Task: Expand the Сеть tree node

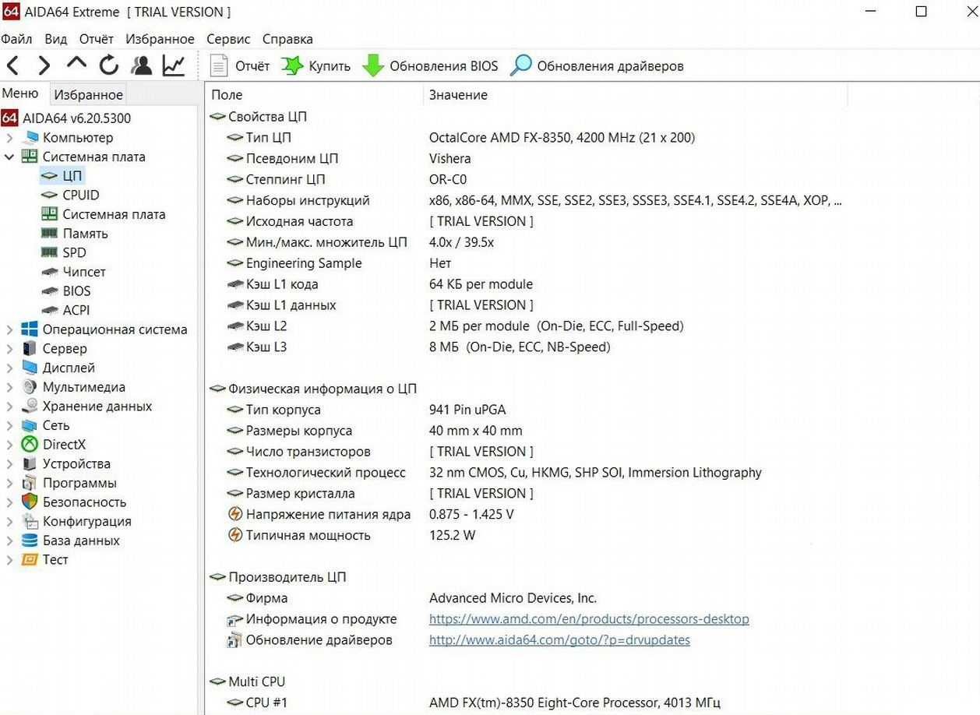Action: [x=9, y=425]
